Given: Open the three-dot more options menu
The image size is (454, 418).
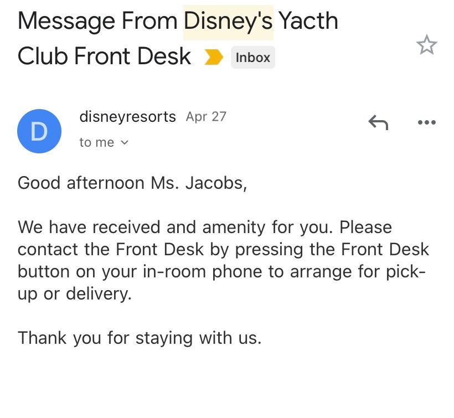Looking at the screenshot, I should click(x=427, y=122).
